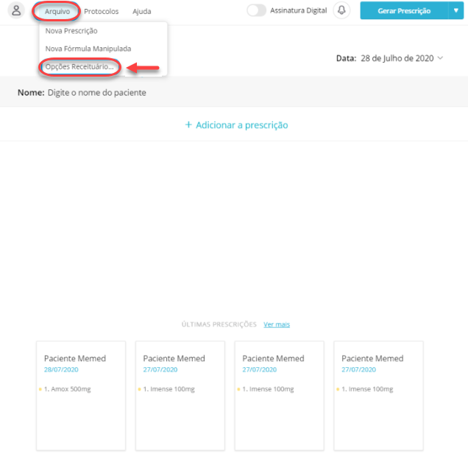Select Nova Prescrição menu entry
The image size is (468, 457).
[x=71, y=31]
